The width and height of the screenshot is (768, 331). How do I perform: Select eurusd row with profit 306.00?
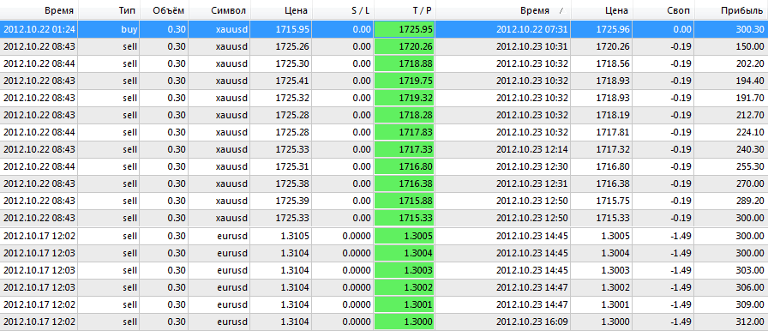click(x=384, y=287)
